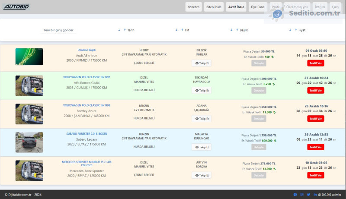Click Detaylar for Alfa Romeo Giulia
This screenshot has width=346, height=199.
click(x=259, y=91)
